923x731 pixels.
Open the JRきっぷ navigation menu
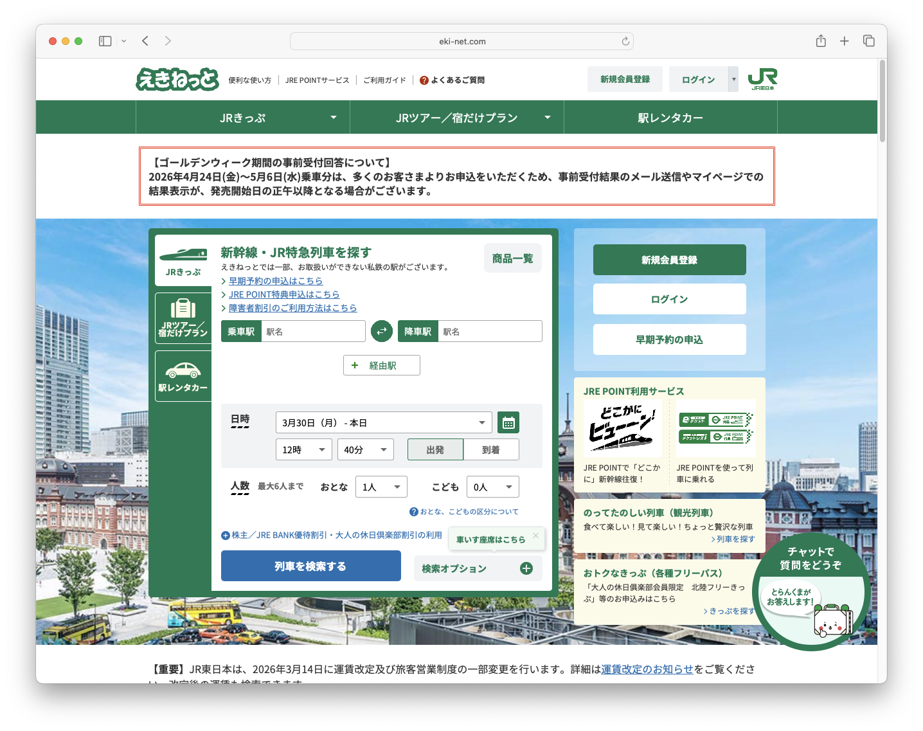pos(242,117)
